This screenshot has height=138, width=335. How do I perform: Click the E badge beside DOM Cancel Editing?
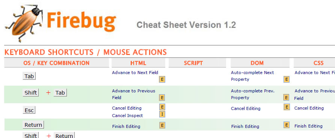click(287, 107)
